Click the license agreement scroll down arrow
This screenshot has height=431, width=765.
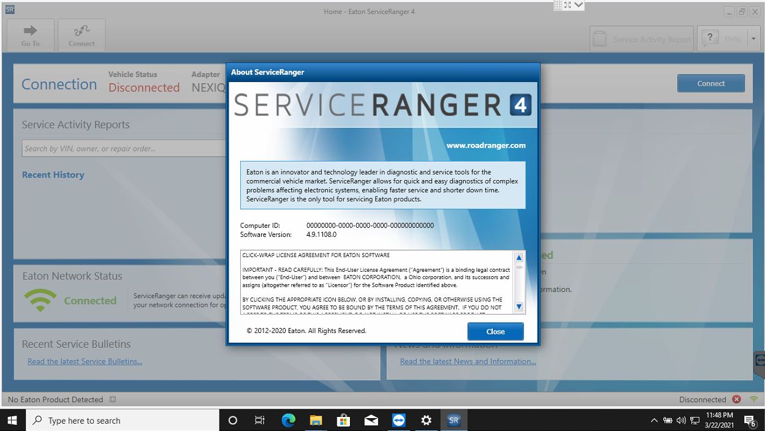tap(519, 307)
